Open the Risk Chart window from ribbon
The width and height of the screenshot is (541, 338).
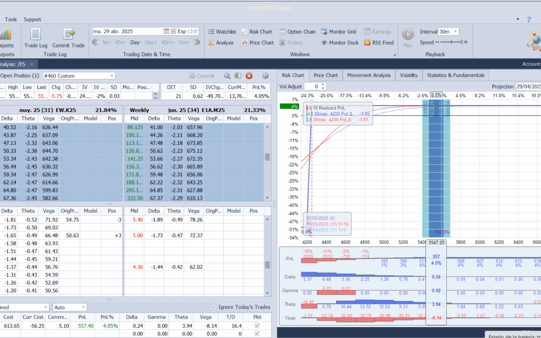coord(256,32)
